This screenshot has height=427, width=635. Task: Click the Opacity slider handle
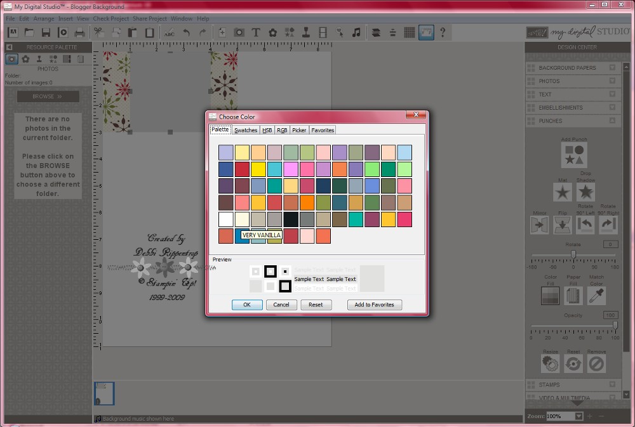[x=615, y=325]
